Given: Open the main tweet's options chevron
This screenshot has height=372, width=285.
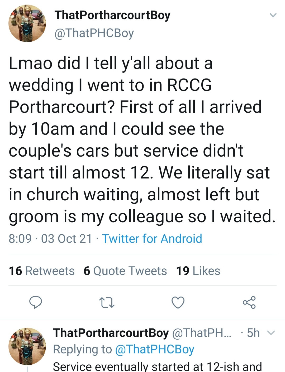Looking at the screenshot, I should click(x=273, y=15).
